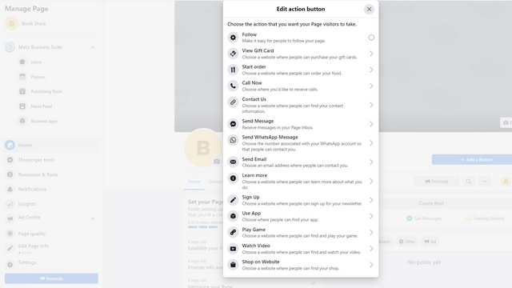Open Watch Video chevron arrow
This screenshot has height=288, width=512.
(x=371, y=249)
